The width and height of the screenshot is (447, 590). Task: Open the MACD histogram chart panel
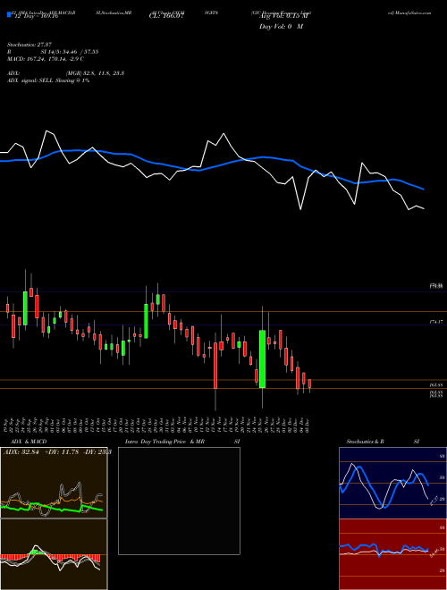tap(54, 554)
